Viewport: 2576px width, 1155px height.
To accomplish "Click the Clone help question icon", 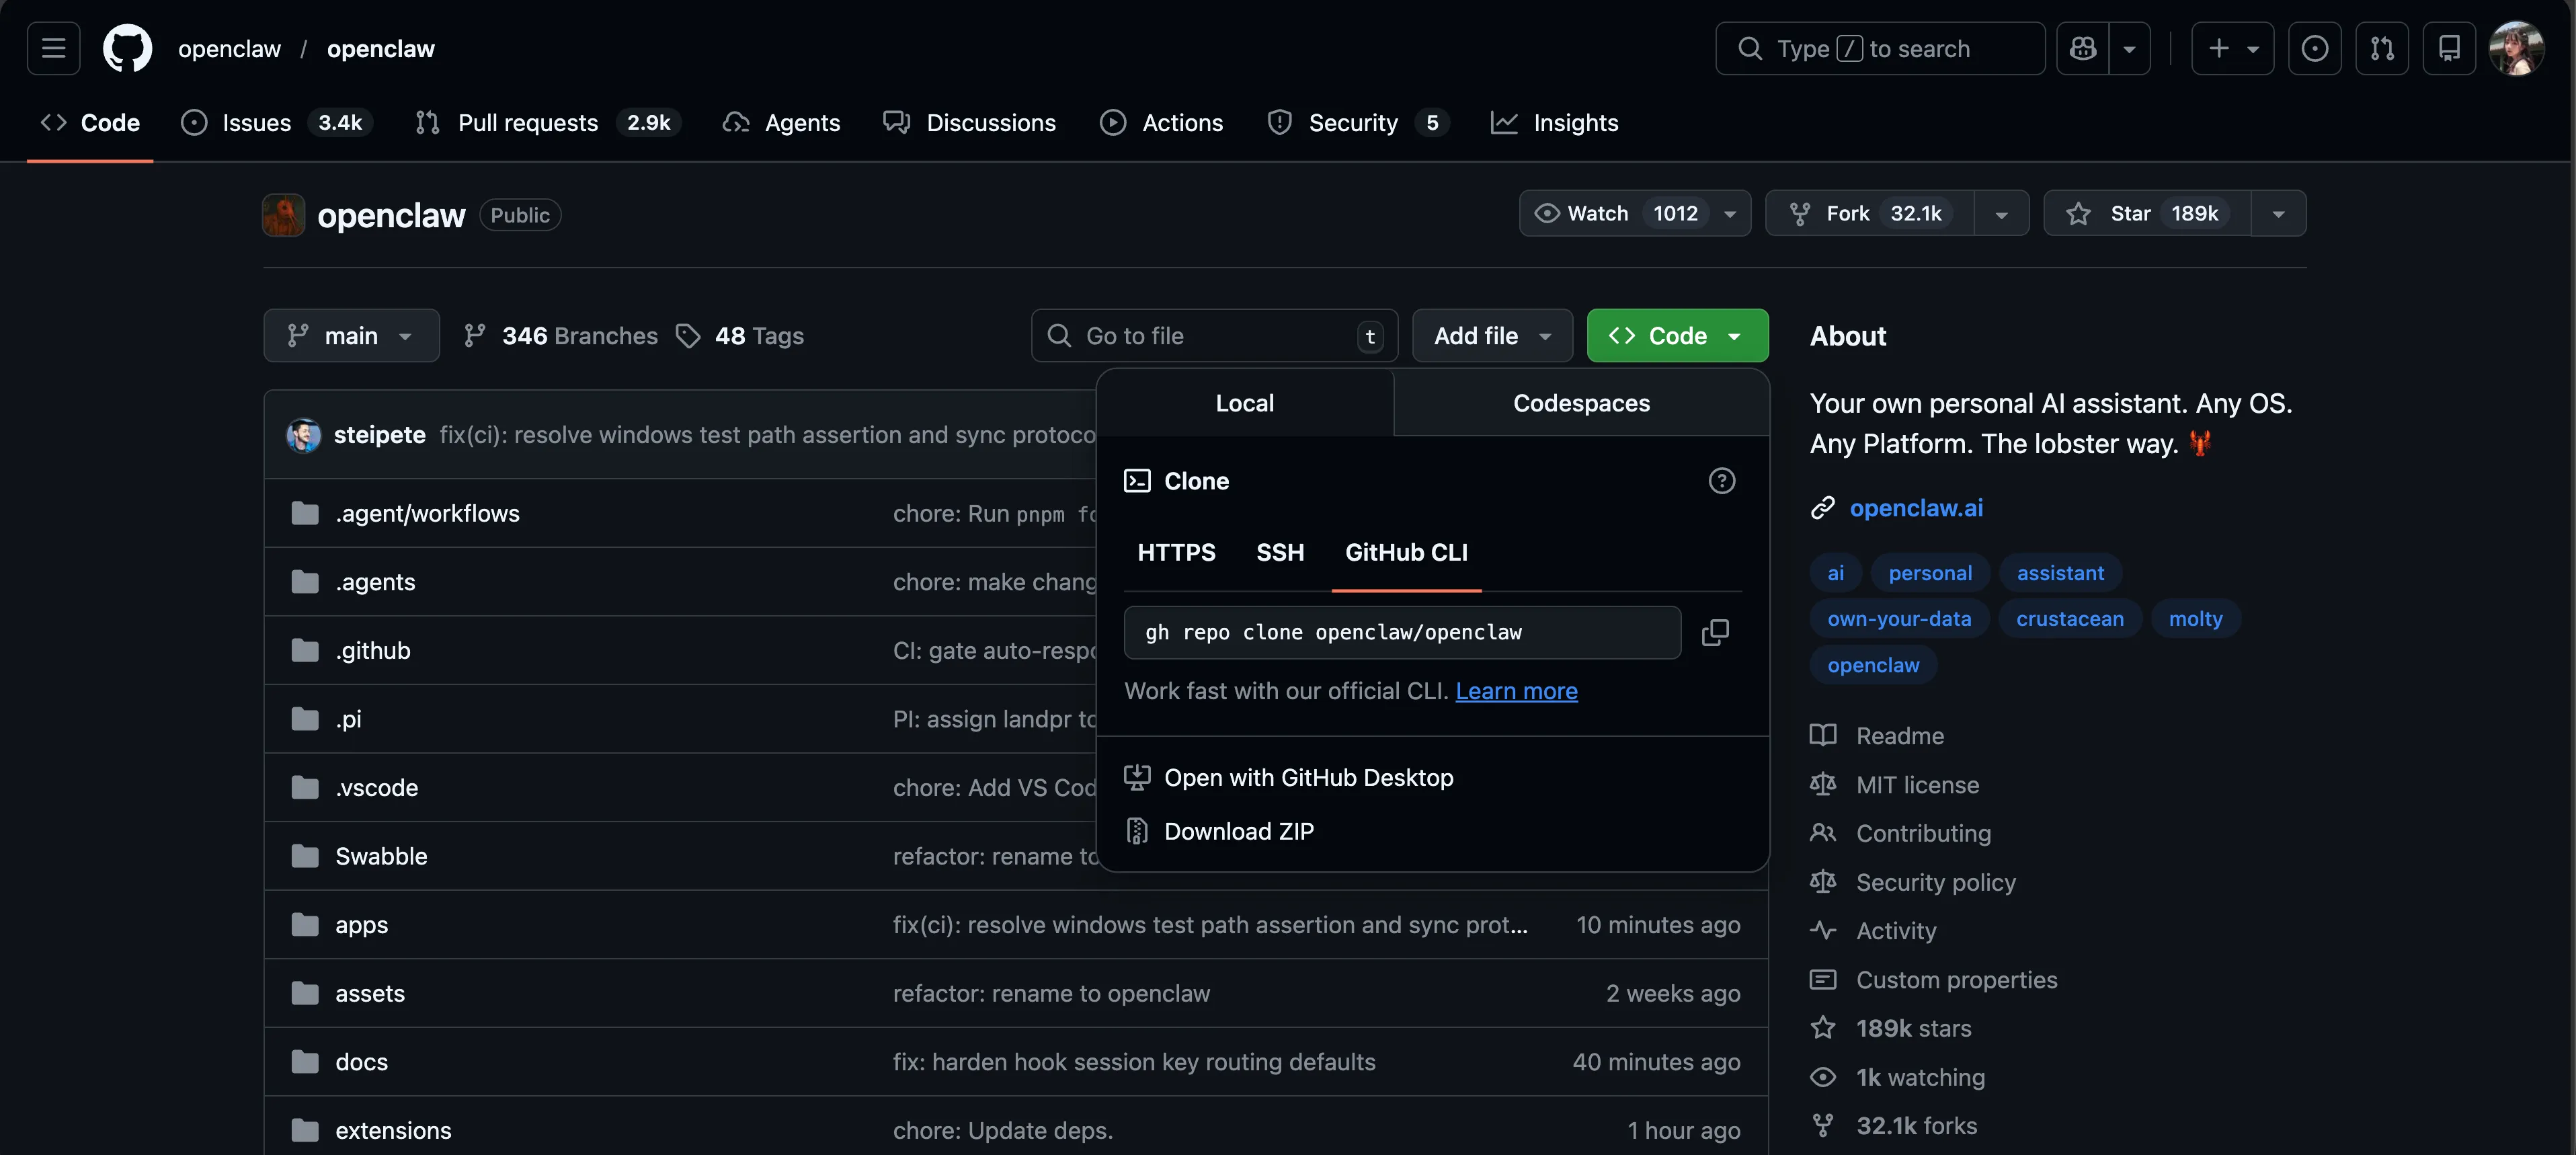I will (x=1721, y=481).
